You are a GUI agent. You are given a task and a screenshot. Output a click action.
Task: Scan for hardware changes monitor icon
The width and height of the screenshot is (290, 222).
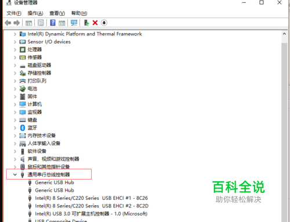(74, 23)
